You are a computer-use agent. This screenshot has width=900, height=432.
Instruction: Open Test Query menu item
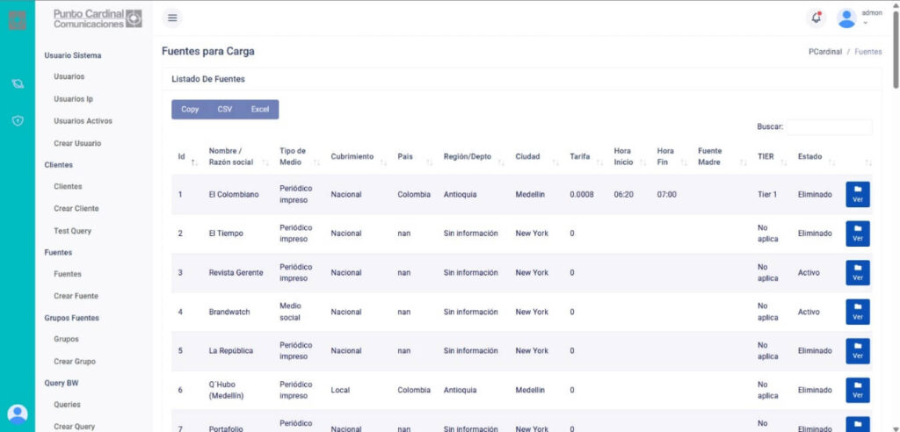pyautogui.click(x=72, y=231)
